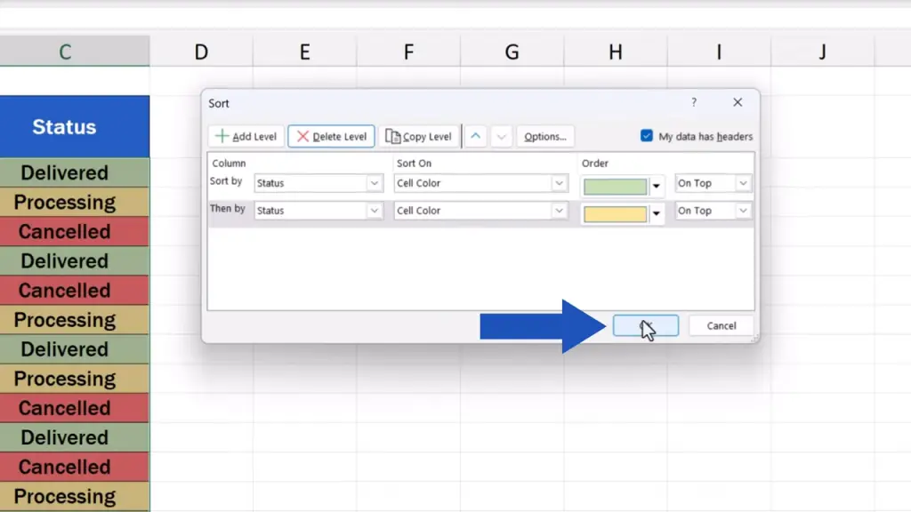Open the Sort dialog help question mark
This screenshot has width=911, height=512.
click(694, 103)
